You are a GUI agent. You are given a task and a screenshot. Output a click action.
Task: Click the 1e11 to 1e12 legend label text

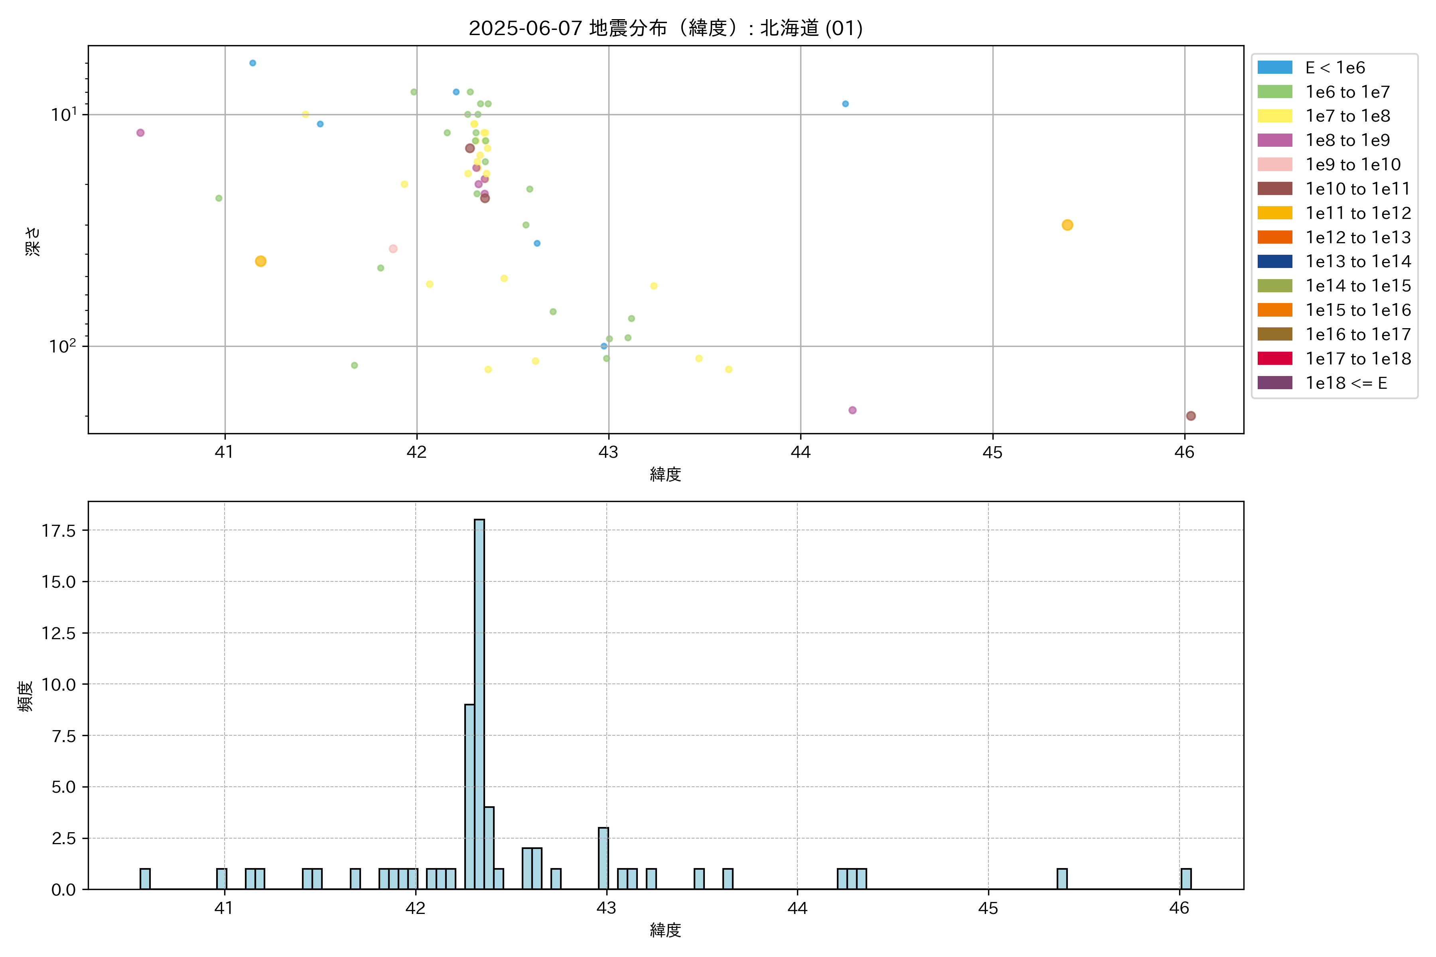[x=1358, y=213]
